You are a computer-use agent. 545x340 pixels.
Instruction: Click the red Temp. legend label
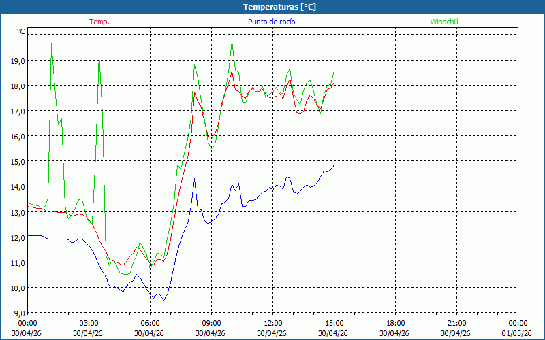[99, 22]
